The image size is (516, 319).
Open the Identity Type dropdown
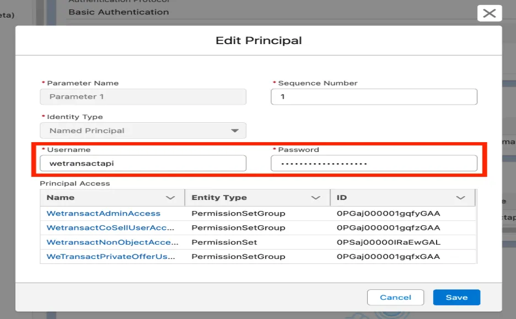pyautogui.click(x=143, y=131)
